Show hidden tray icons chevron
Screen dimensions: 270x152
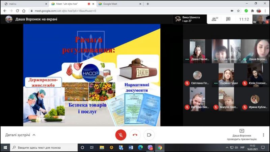tap(227, 148)
